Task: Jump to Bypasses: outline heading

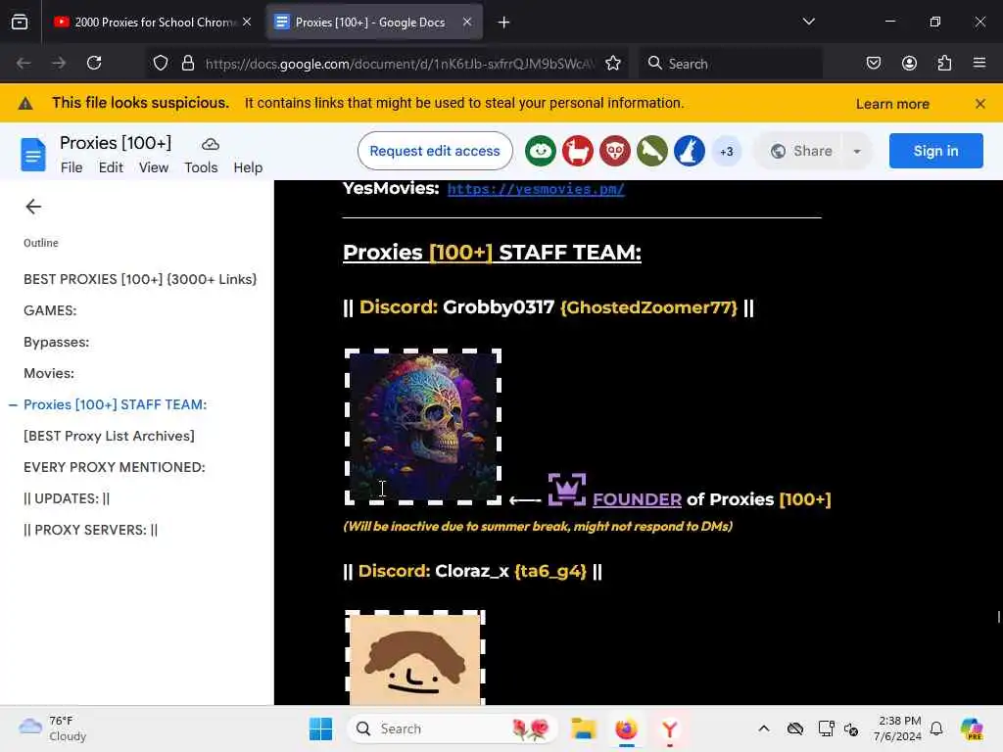Action: tap(56, 342)
